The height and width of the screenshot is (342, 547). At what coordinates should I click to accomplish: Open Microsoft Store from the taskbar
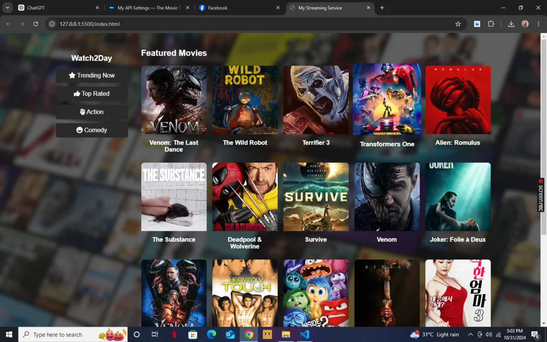pos(193,334)
